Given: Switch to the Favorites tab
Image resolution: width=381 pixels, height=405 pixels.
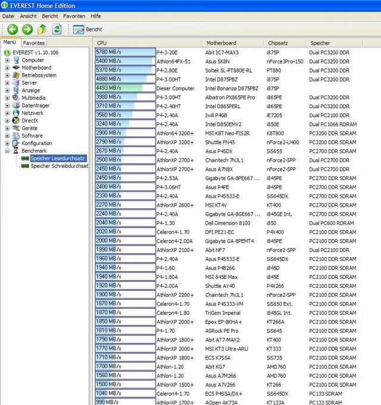Looking at the screenshot, I should point(33,43).
